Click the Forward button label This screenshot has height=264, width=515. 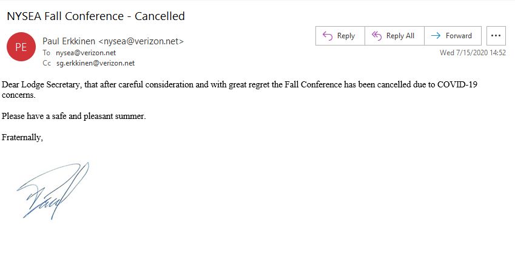(459, 36)
